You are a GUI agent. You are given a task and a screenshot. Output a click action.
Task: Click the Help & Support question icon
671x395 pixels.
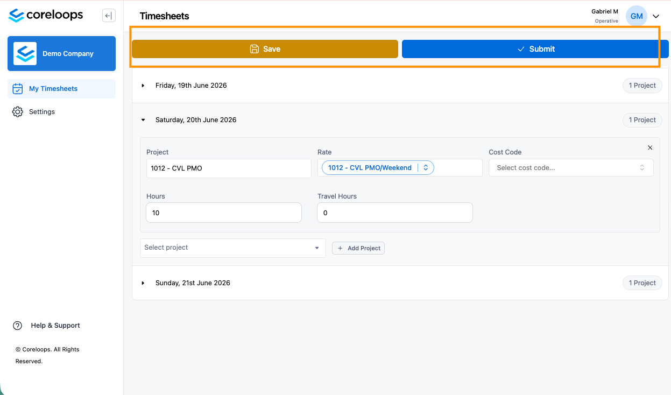[x=18, y=326]
